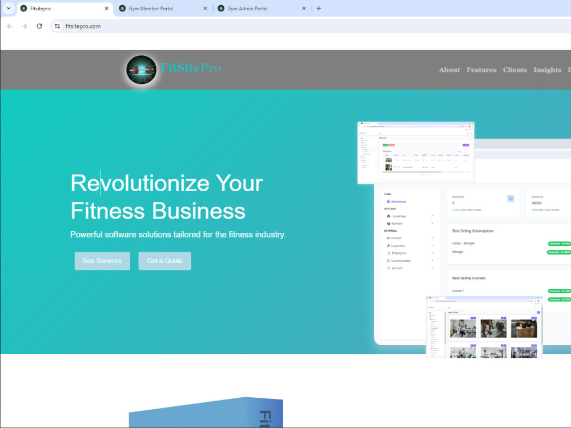Click the cart icon on Members card
This screenshot has width=571, height=428.
pos(510,199)
